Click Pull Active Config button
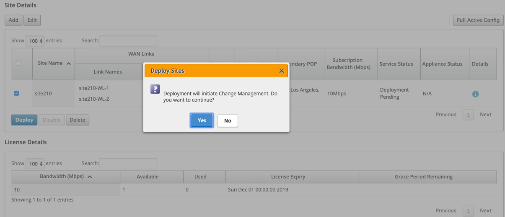The height and width of the screenshot is (217, 505). (478, 20)
